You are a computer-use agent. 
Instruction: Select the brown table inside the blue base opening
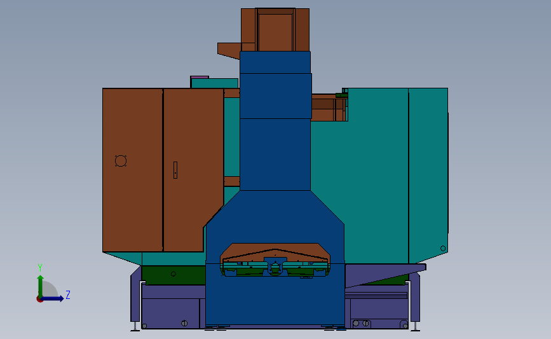[x=275, y=252]
